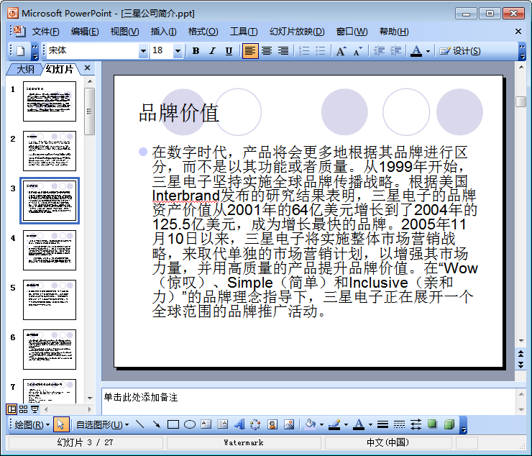Screen dimensions: 532x456
Task: Select slide 6 thumbnail
Action: (x=50, y=350)
